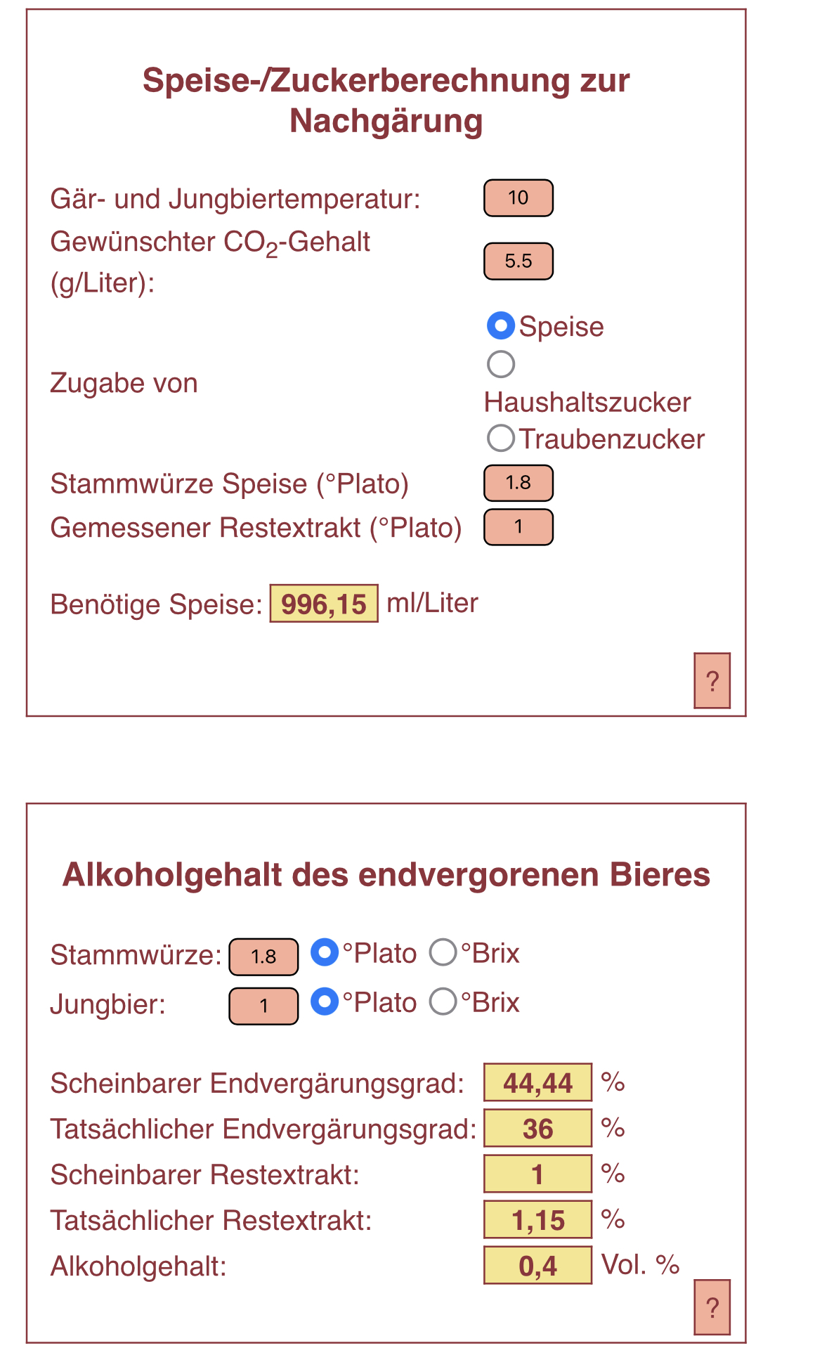
Task: Choose Haushaltszucker as the addition type
Action: pyautogui.click(x=501, y=364)
